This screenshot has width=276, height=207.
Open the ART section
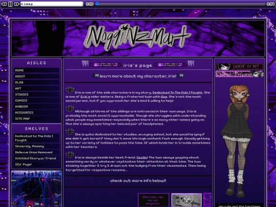pyautogui.click(x=36, y=88)
